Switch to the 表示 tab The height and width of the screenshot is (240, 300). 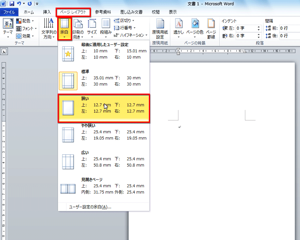tap(172, 12)
